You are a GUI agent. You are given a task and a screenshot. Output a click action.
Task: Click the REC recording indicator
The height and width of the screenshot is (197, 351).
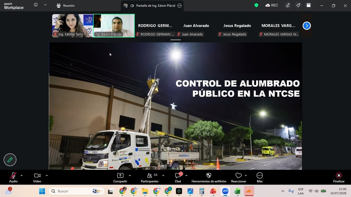[x=272, y=5]
